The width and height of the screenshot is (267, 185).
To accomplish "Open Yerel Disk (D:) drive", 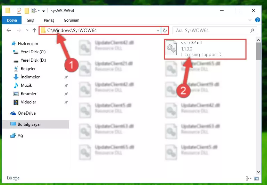I will 30,60.
